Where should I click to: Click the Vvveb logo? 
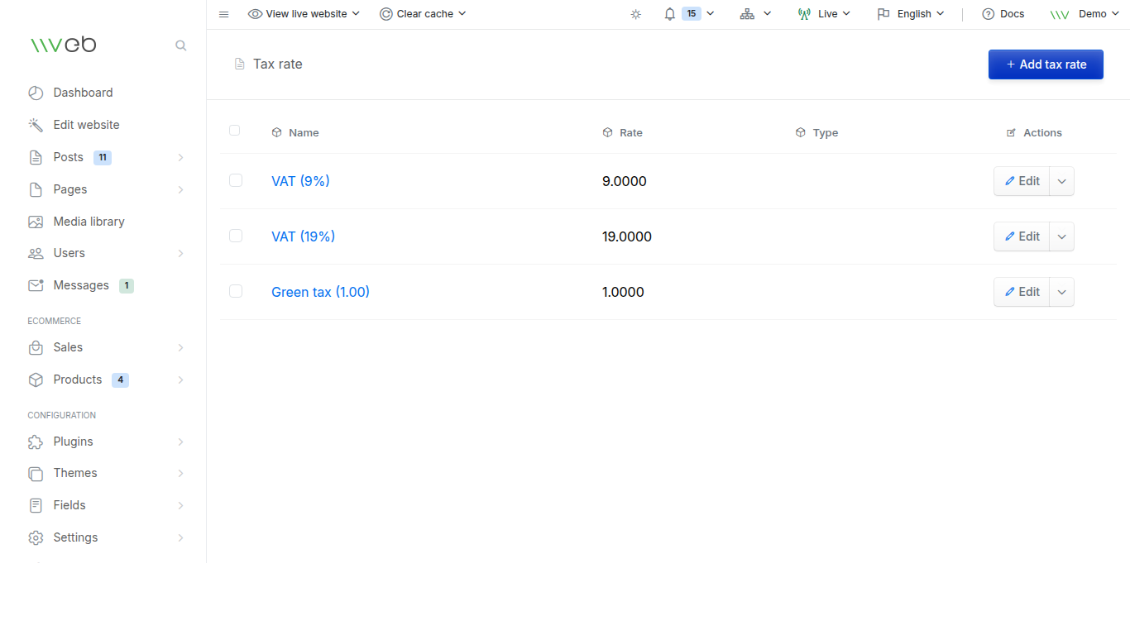63,45
